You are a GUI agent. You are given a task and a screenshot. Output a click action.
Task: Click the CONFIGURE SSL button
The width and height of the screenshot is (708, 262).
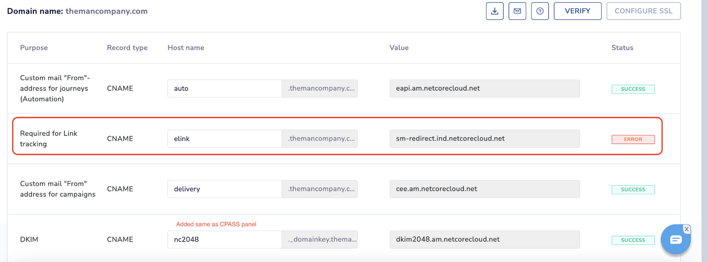pyautogui.click(x=644, y=11)
